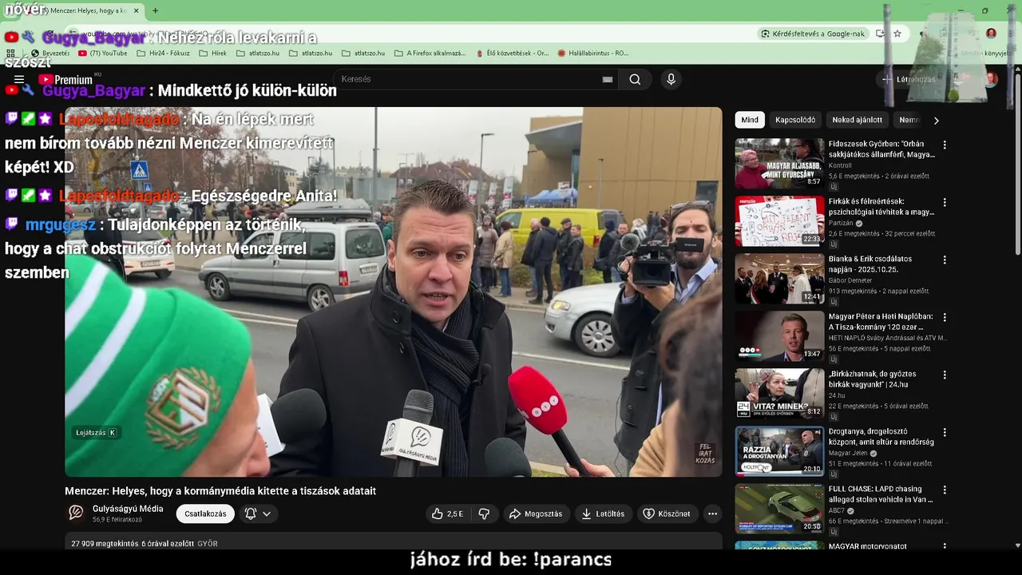The height and width of the screenshot is (575, 1022).
Task: Select the Neked ajánlott filter chip
Action: pos(857,120)
